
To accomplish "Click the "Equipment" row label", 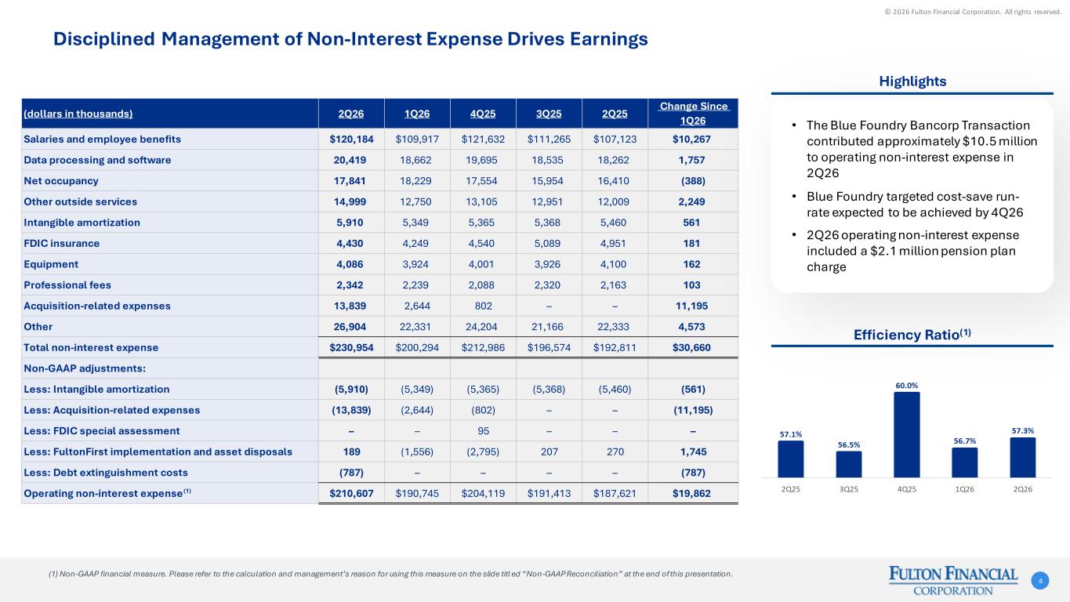I will click(x=51, y=264).
